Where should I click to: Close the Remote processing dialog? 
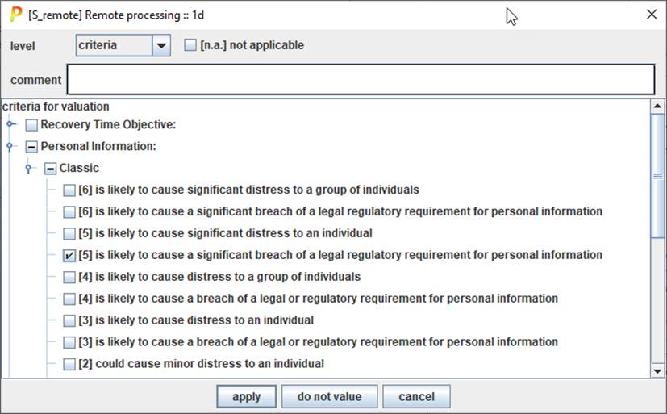[x=652, y=14]
